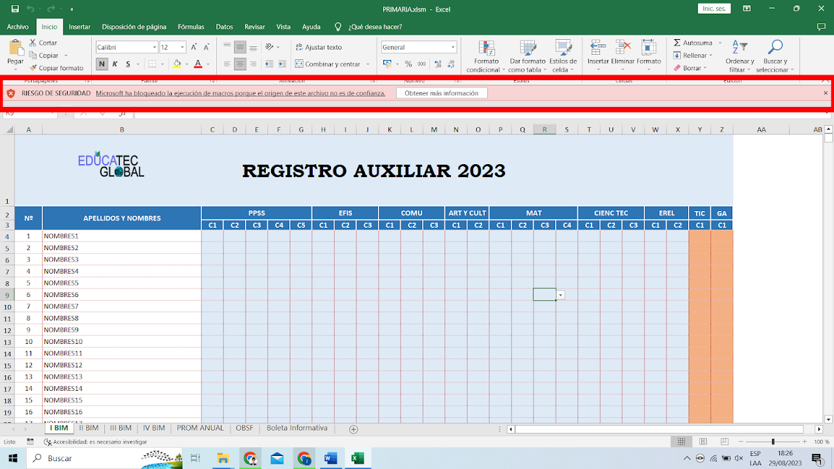Increase decimal places icon
This screenshot has height=469, width=834.
[438, 64]
